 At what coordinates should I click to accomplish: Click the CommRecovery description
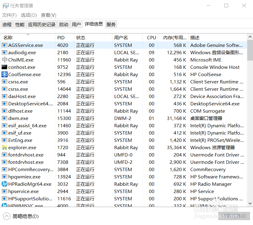[x=208, y=170]
